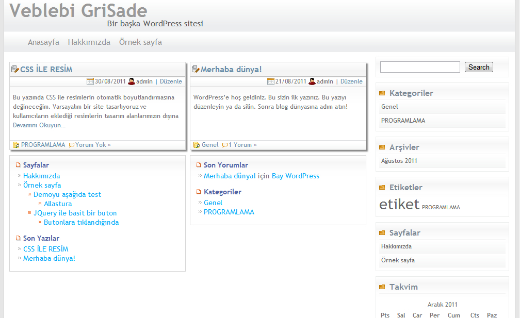This screenshot has width=520, height=318.
Task: Click the author avatar icon in Merhaba dünya! post
Action: pos(312,81)
